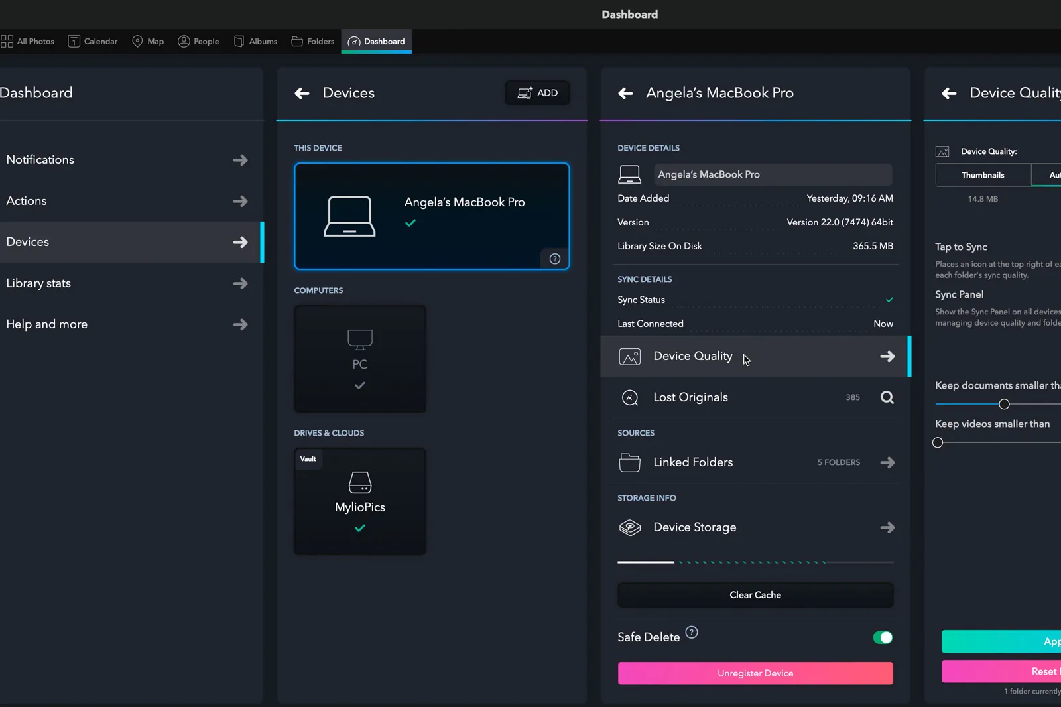Expand Notifications with its arrow
1061x707 pixels.
240,160
